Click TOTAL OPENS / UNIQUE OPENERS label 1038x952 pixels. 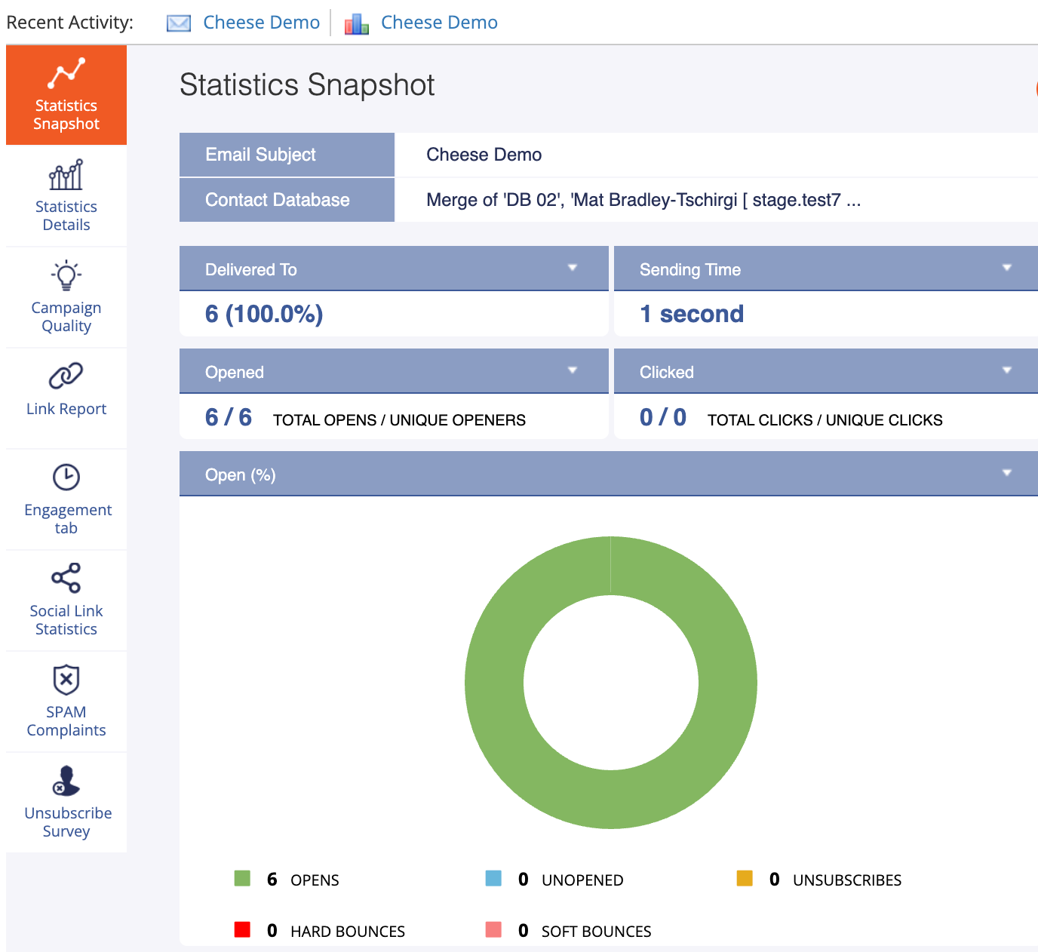click(x=399, y=420)
